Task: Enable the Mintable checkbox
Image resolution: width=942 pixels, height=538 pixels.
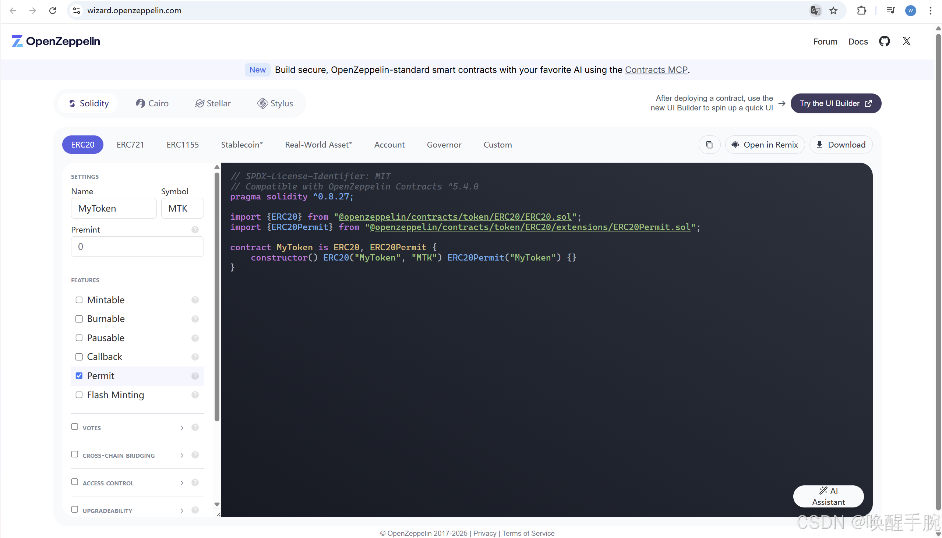Action: [x=79, y=300]
